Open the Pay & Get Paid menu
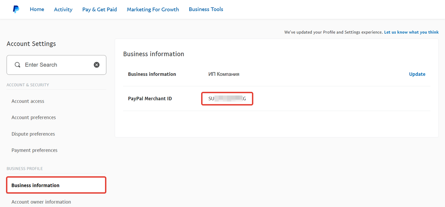Screen dimensions: 445x207 pos(99,9)
